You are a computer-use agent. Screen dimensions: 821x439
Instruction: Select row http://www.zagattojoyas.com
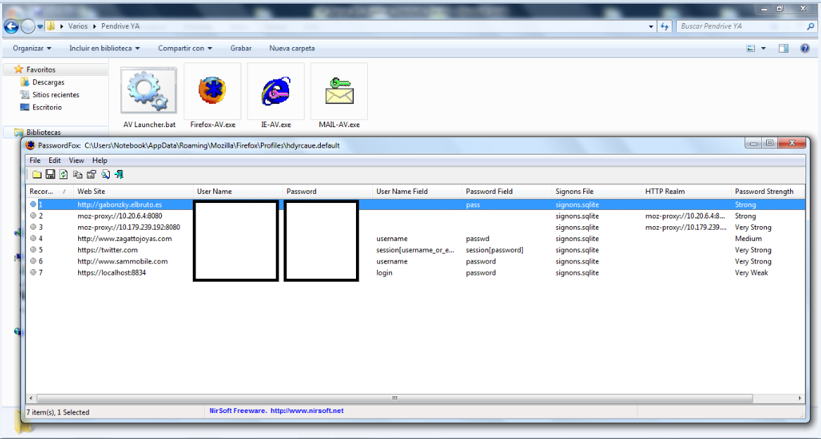pyautogui.click(x=415, y=239)
